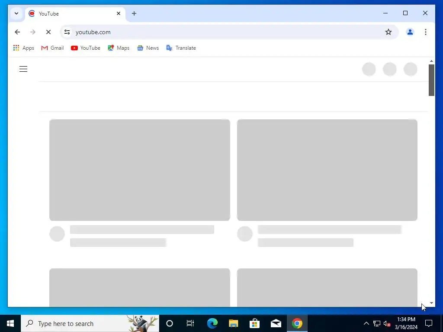Close the YouTube tab
This screenshot has height=332, width=443.
coord(119,13)
